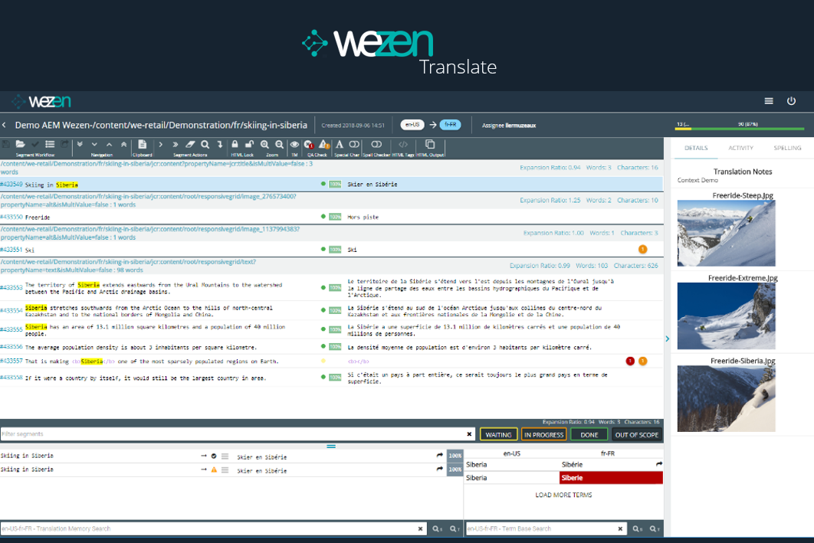814x543 pixels.
Task: Switch to the DETAILS tab
Action: [x=696, y=148]
